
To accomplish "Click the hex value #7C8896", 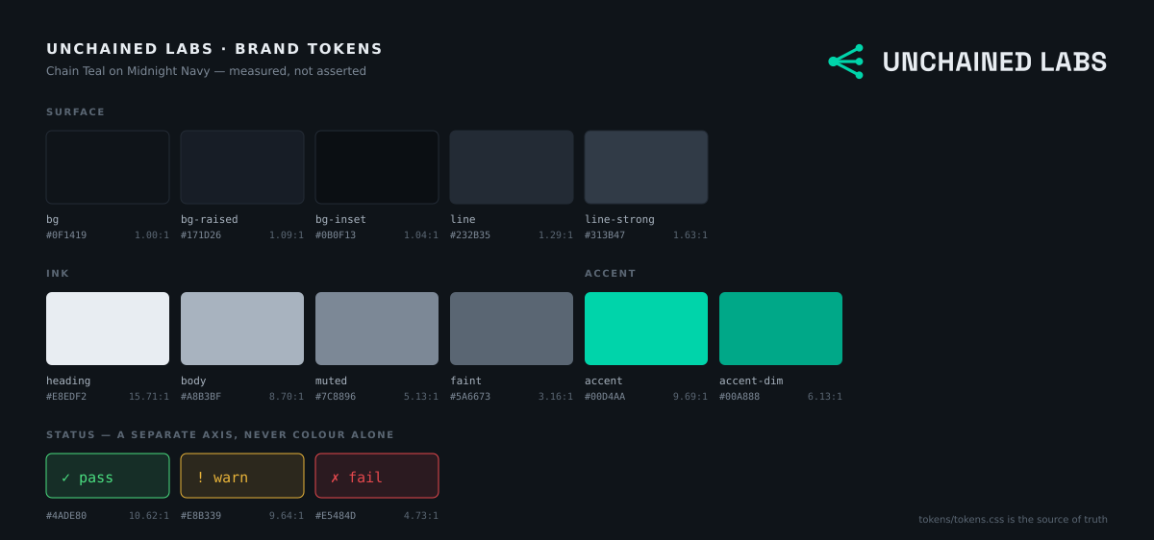I will coord(336,397).
